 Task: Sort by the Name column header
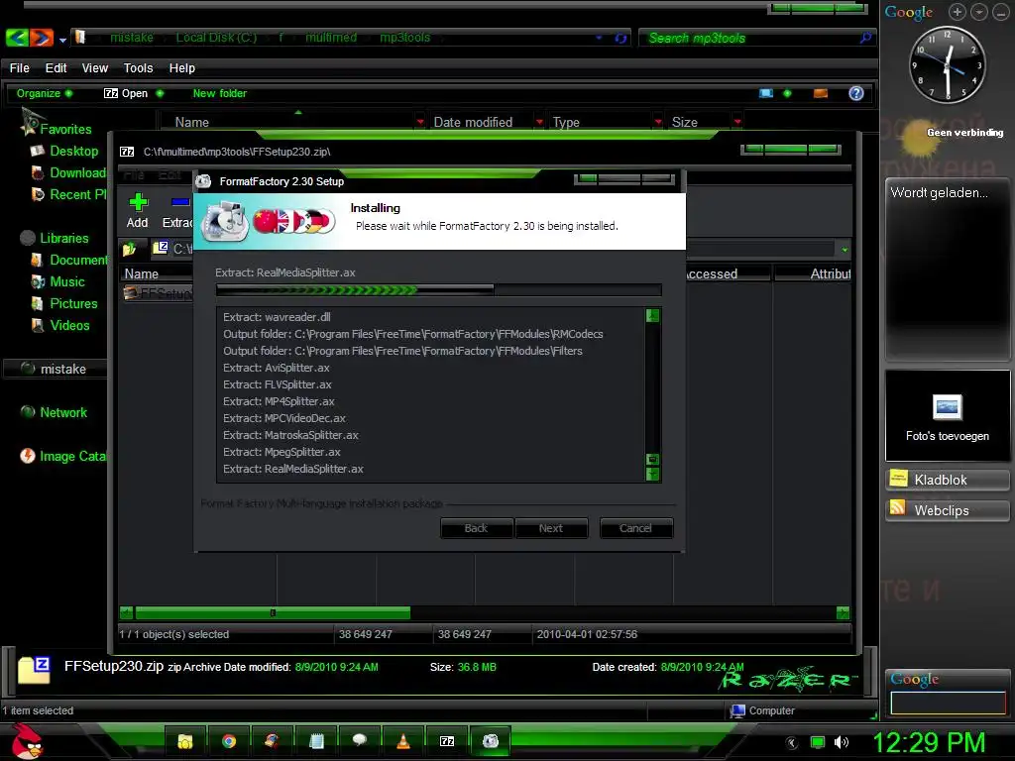(x=191, y=122)
